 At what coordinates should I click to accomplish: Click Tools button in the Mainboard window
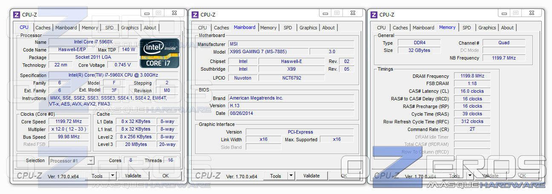pyautogui.click(x=276, y=176)
